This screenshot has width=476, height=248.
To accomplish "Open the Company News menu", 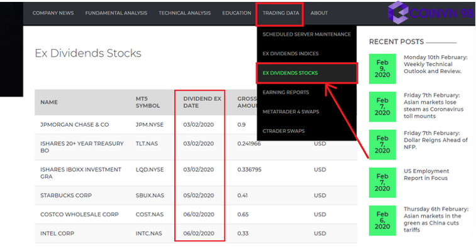I will [x=53, y=13].
